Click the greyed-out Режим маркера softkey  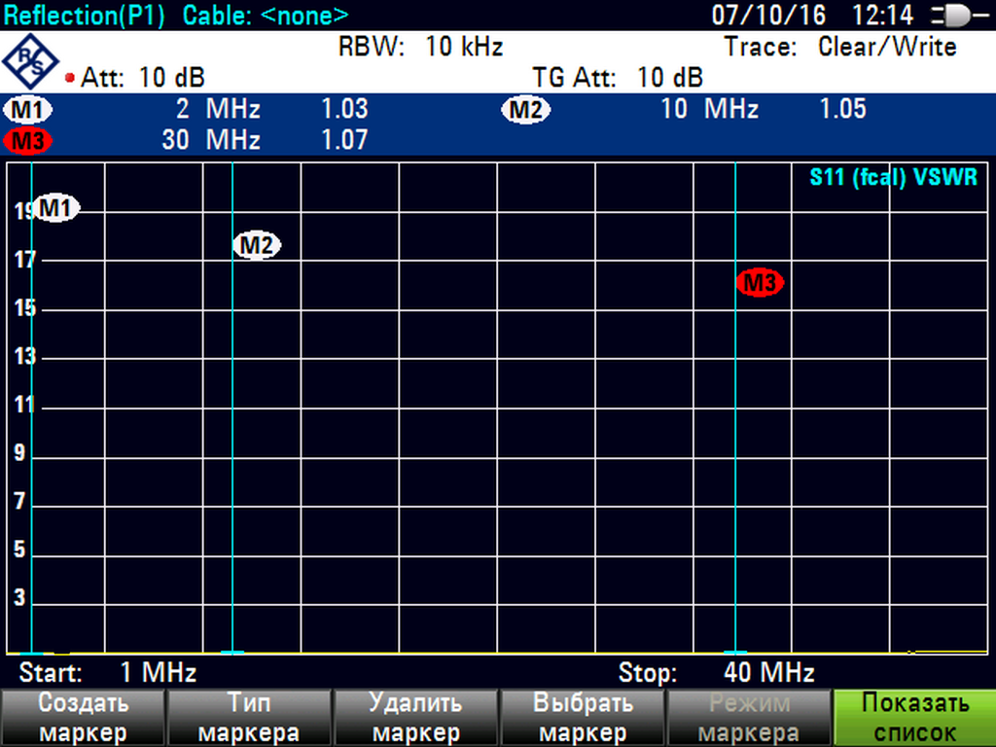[747, 718]
